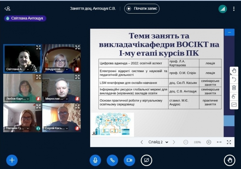Image resolution: width=241 pixels, height=169 pixels.
Task: Open the actions plus button
Action: pyautogui.click(x=12, y=160)
